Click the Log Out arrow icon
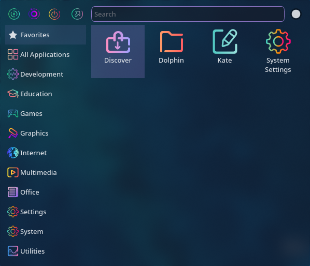 (77, 14)
